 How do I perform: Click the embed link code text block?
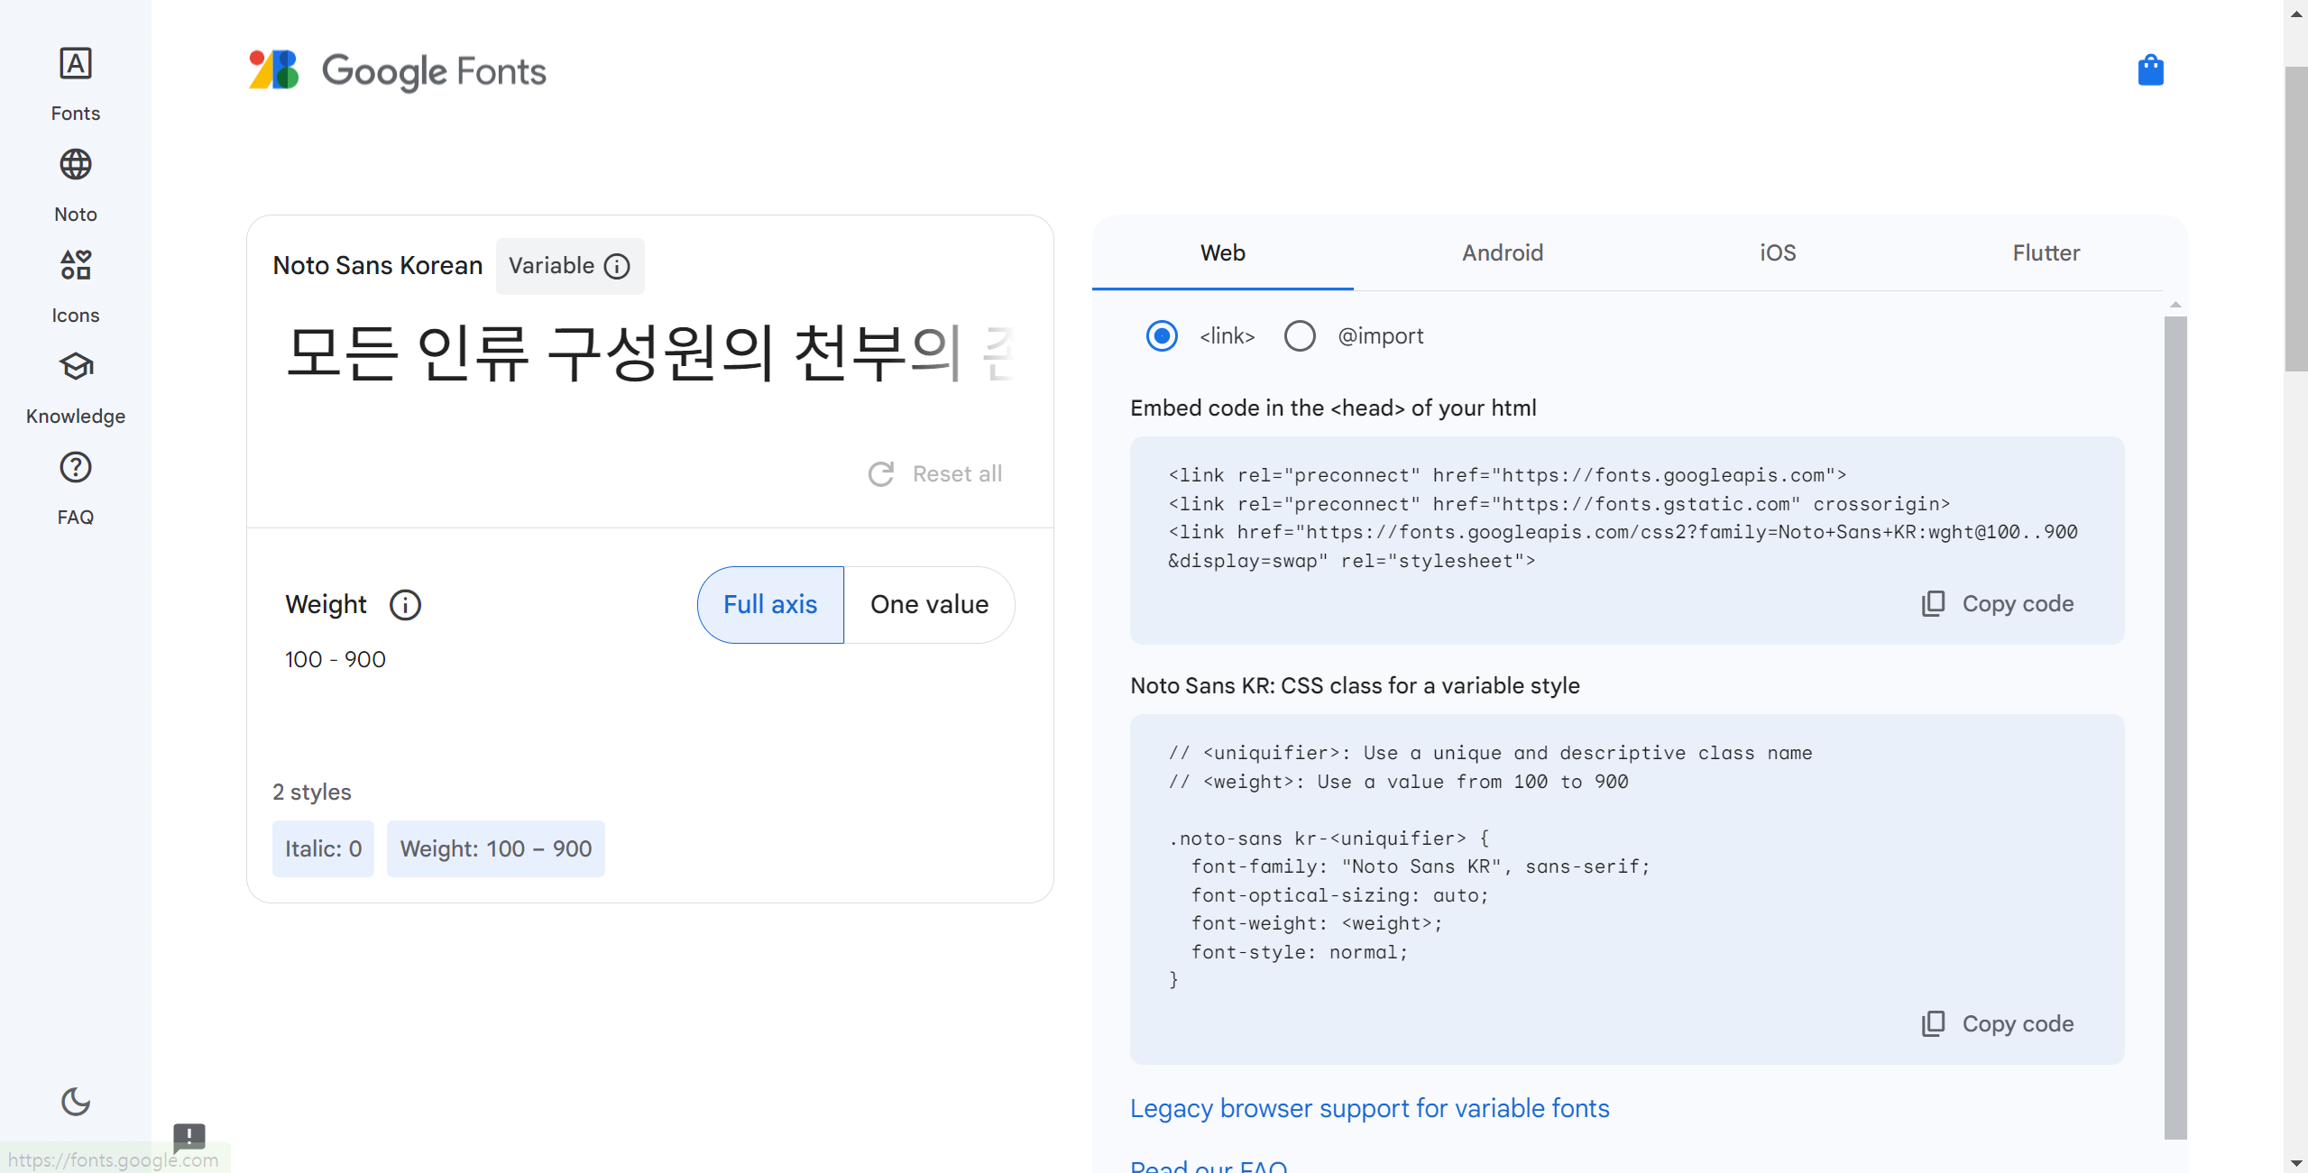pyautogui.click(x=1623, y=518)
